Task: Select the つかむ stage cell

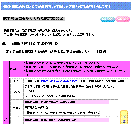Action: tap(17, 91)
